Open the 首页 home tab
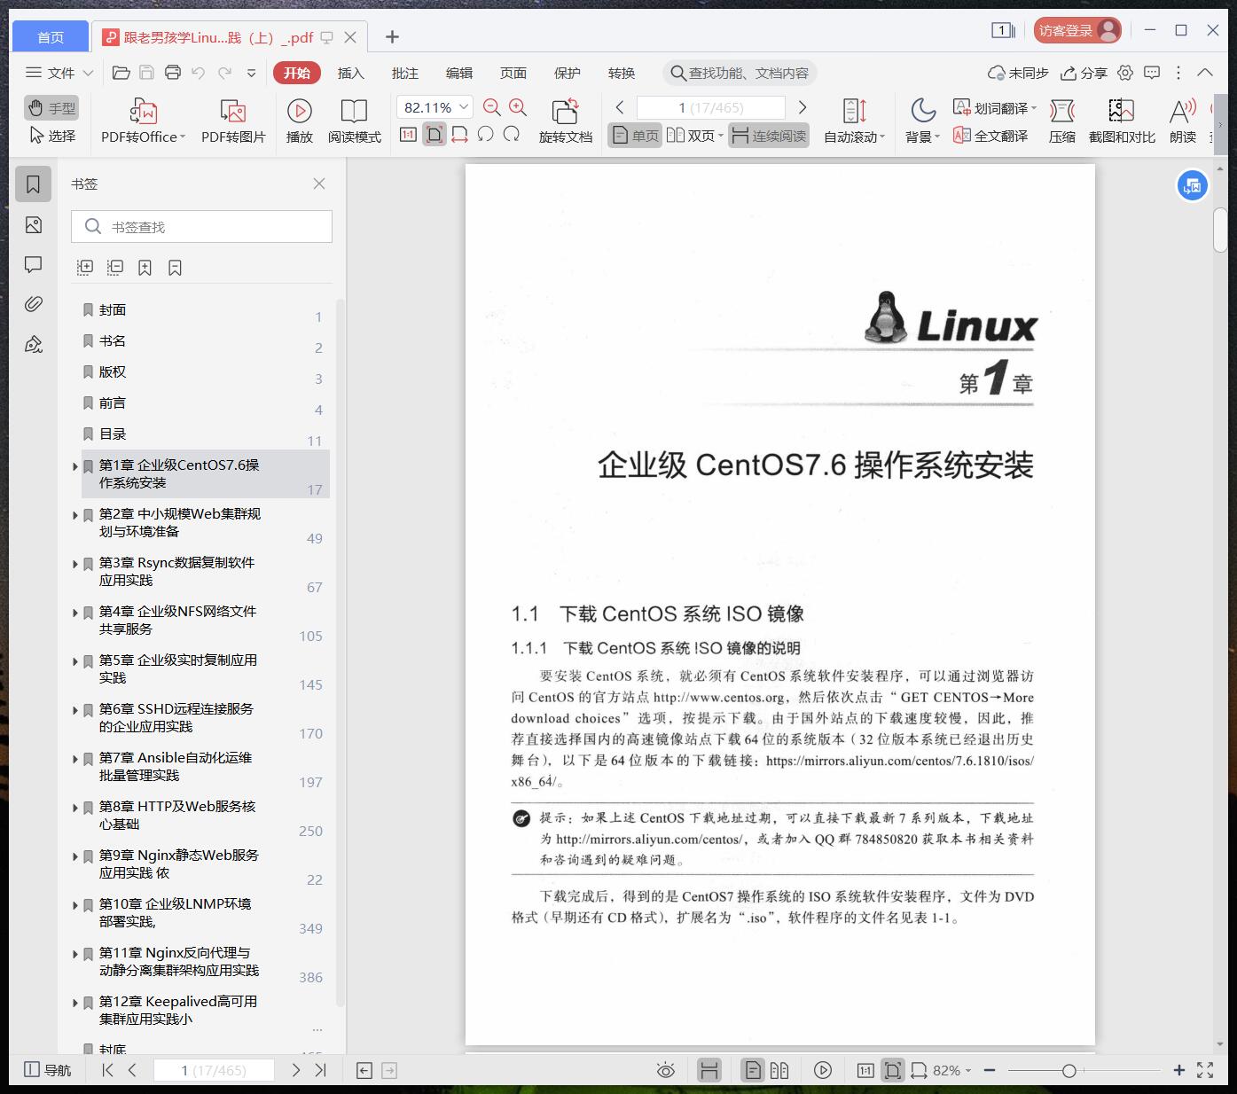Image resolution: width=1237 pixels, height=1094 pixels. coord(51,36)
